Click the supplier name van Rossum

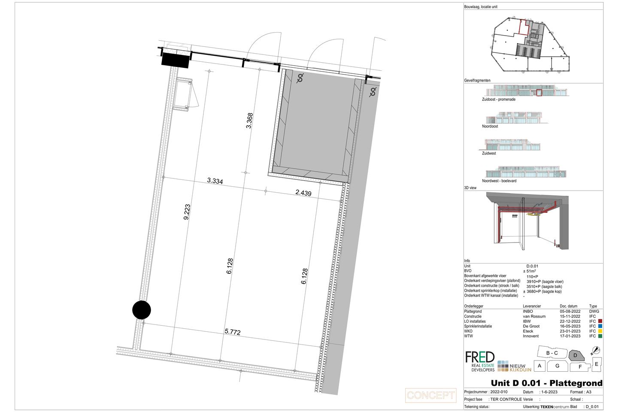point(534,316)
